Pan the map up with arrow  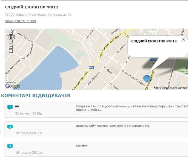11,33
